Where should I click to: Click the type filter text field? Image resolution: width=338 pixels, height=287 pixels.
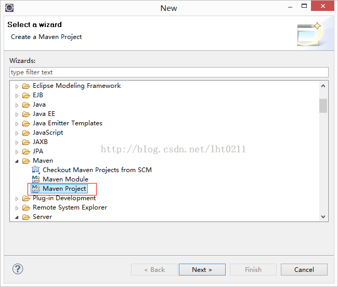169,72
